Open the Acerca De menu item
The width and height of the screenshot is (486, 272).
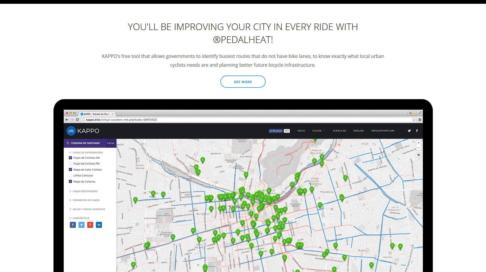tap(339, 131)
